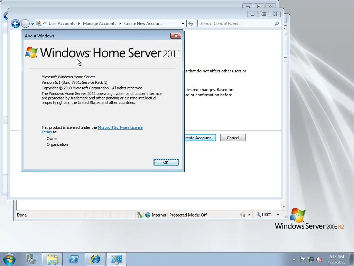Screen dimensions: 354x266
Task: Minimize the Create New Account window
Action: click(x=253, y=14)
